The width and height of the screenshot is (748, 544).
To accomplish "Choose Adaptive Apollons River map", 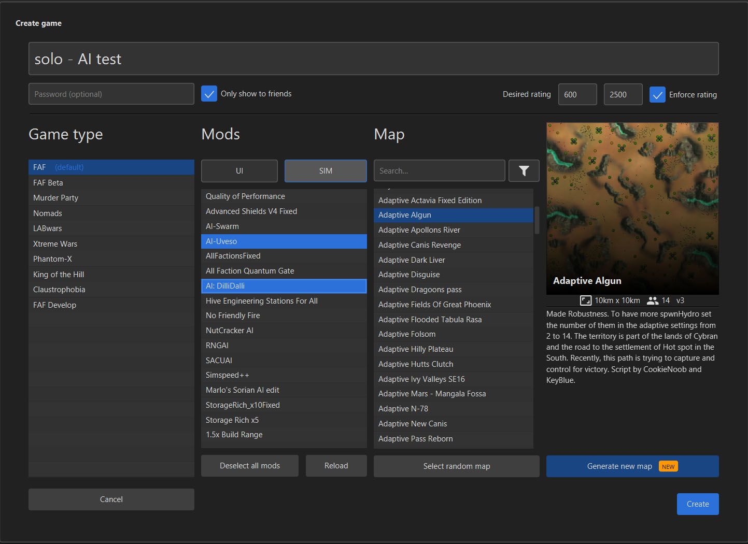I will click(x=454, y=230).
